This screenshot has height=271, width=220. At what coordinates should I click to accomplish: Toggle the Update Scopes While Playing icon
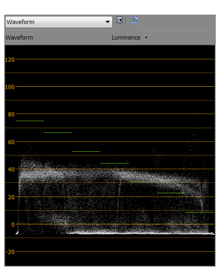pyautogui.click(x=134, y=20)
